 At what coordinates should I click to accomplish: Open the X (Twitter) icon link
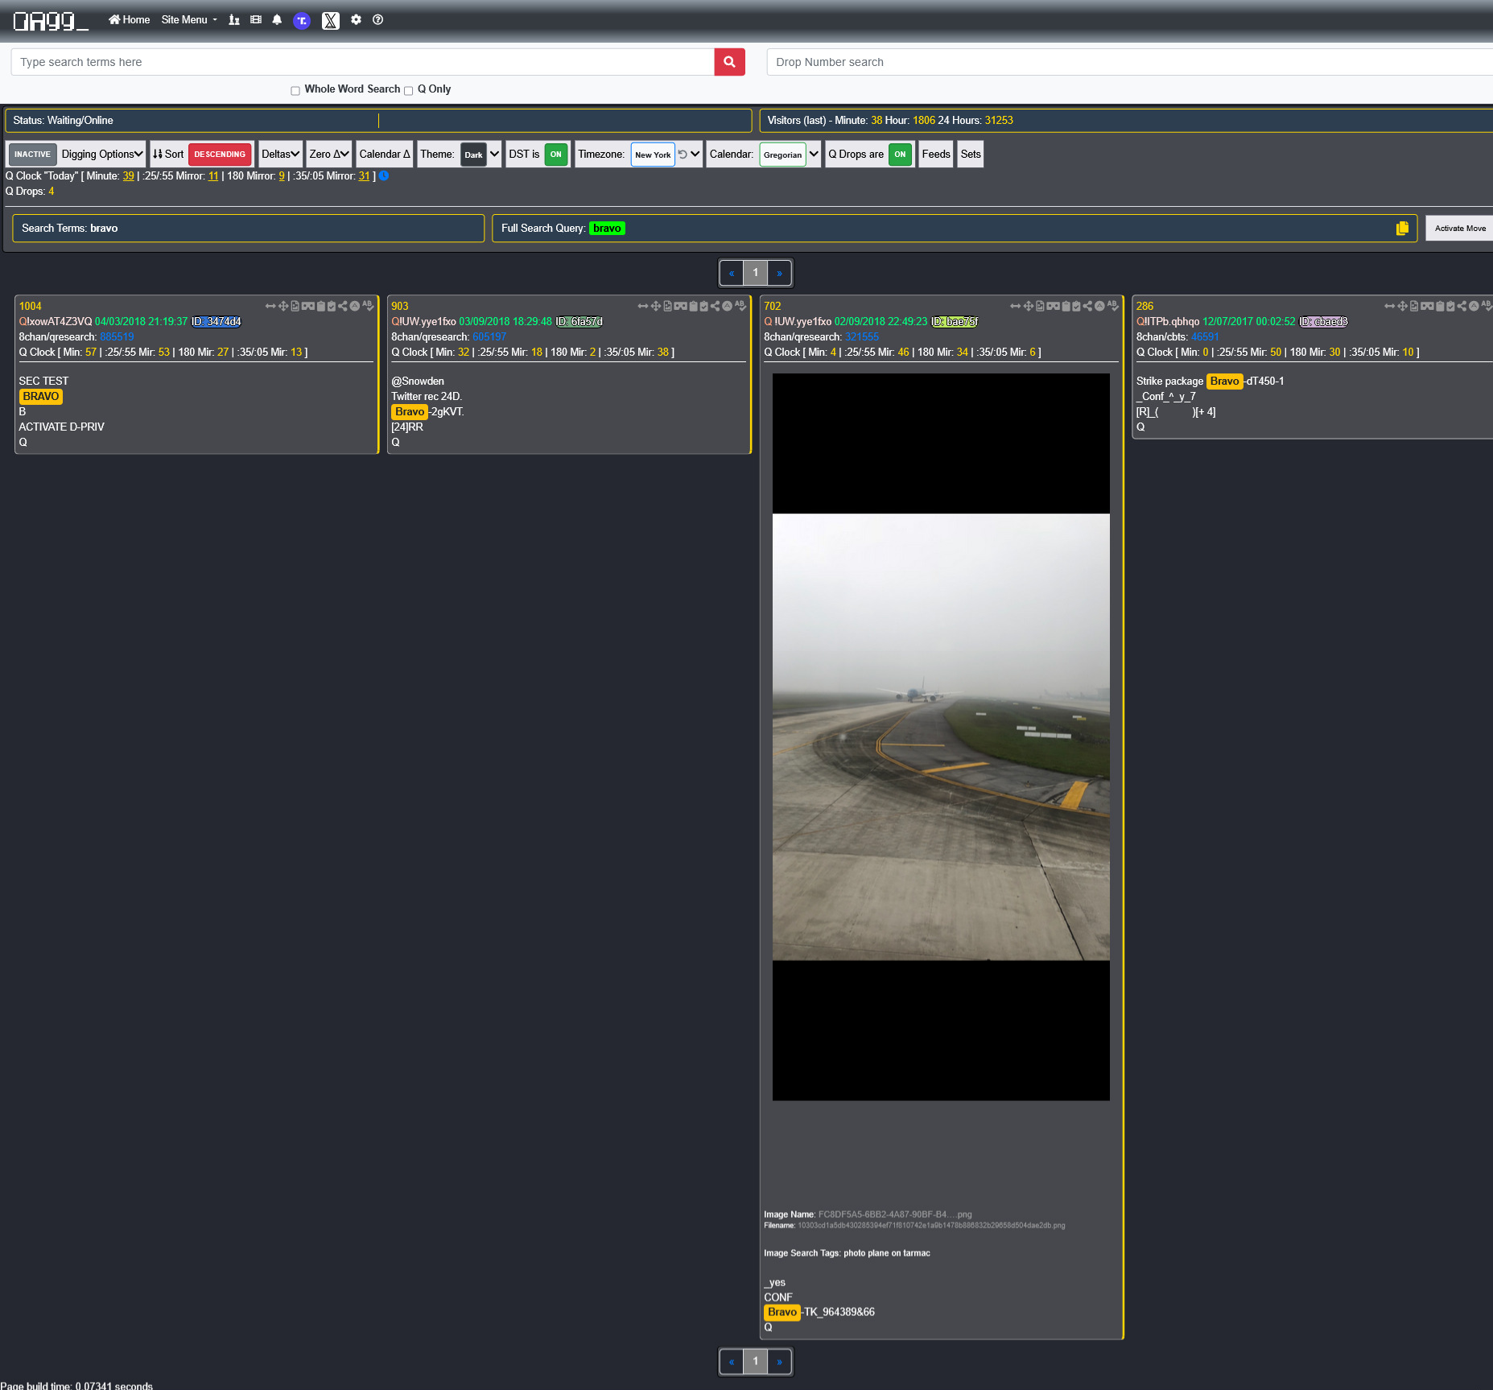[x=330, y=20]
